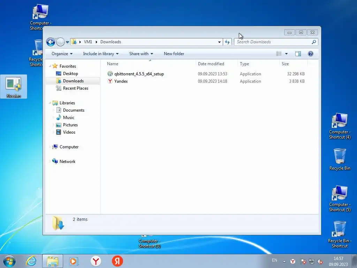Select Computer - Shortcut (3) desktop icon
The image size is (357, 268).
150,243
